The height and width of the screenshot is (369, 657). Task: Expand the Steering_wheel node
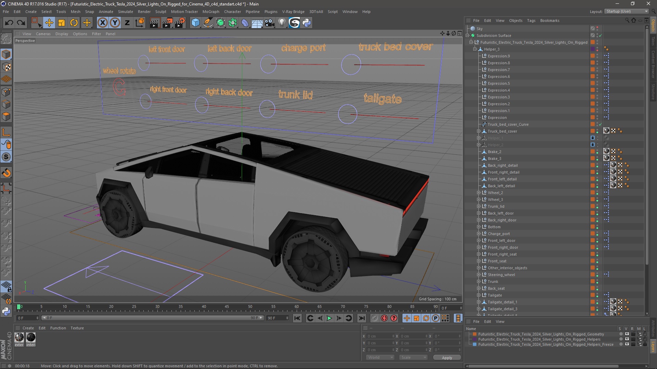coord(479,275)
